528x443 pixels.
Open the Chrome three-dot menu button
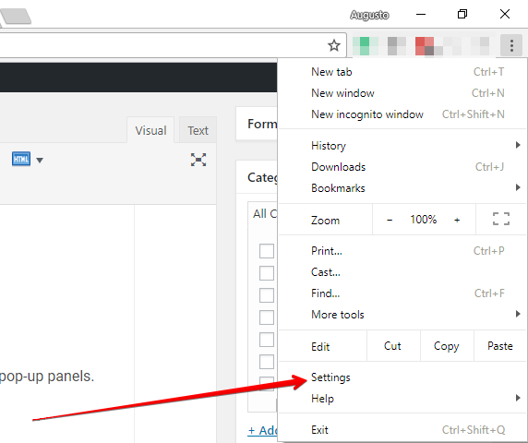coord(511,45)
